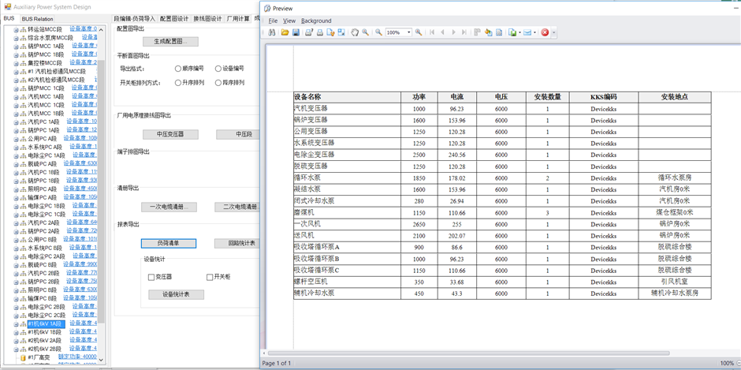
Task: Click the Send via E-Mail envelope icon
Action: tap(527, 32)
